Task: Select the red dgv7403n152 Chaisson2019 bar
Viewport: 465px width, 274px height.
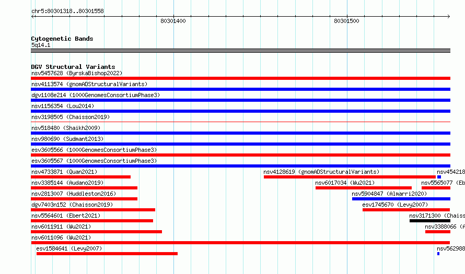Action: [93, 210]
